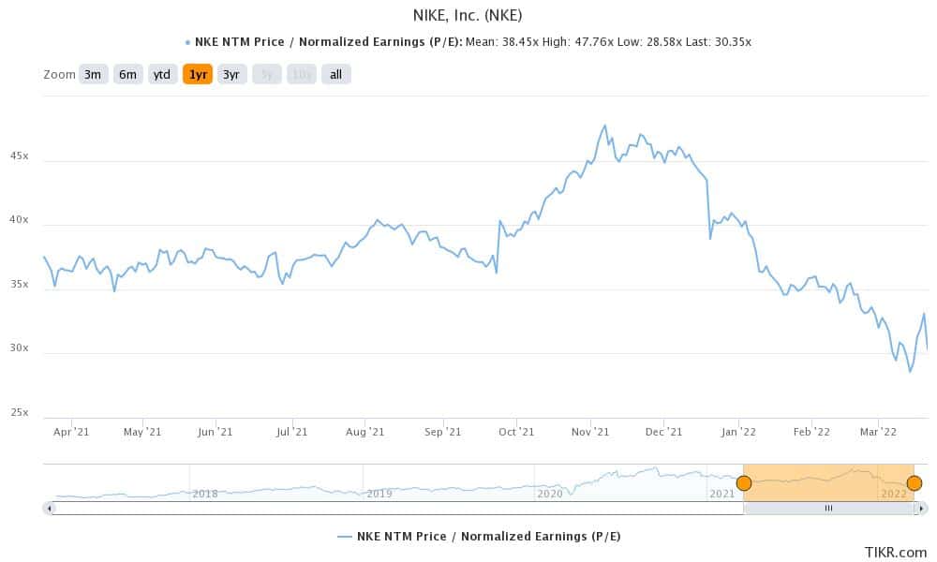This screenshot has height=562, width=937.
Task: Click the Jan '22 x-axis label
Action: click(738, 432)
